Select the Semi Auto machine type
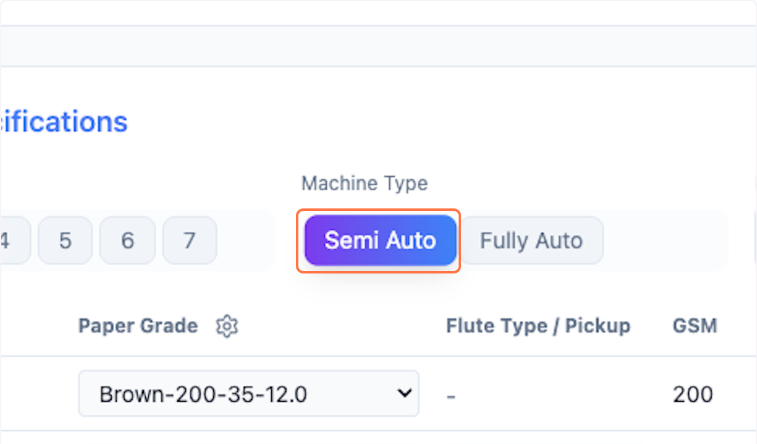Image resolution: width=757 pixels, height=444 pixels. pyautogui.click(x=379, y=240)
